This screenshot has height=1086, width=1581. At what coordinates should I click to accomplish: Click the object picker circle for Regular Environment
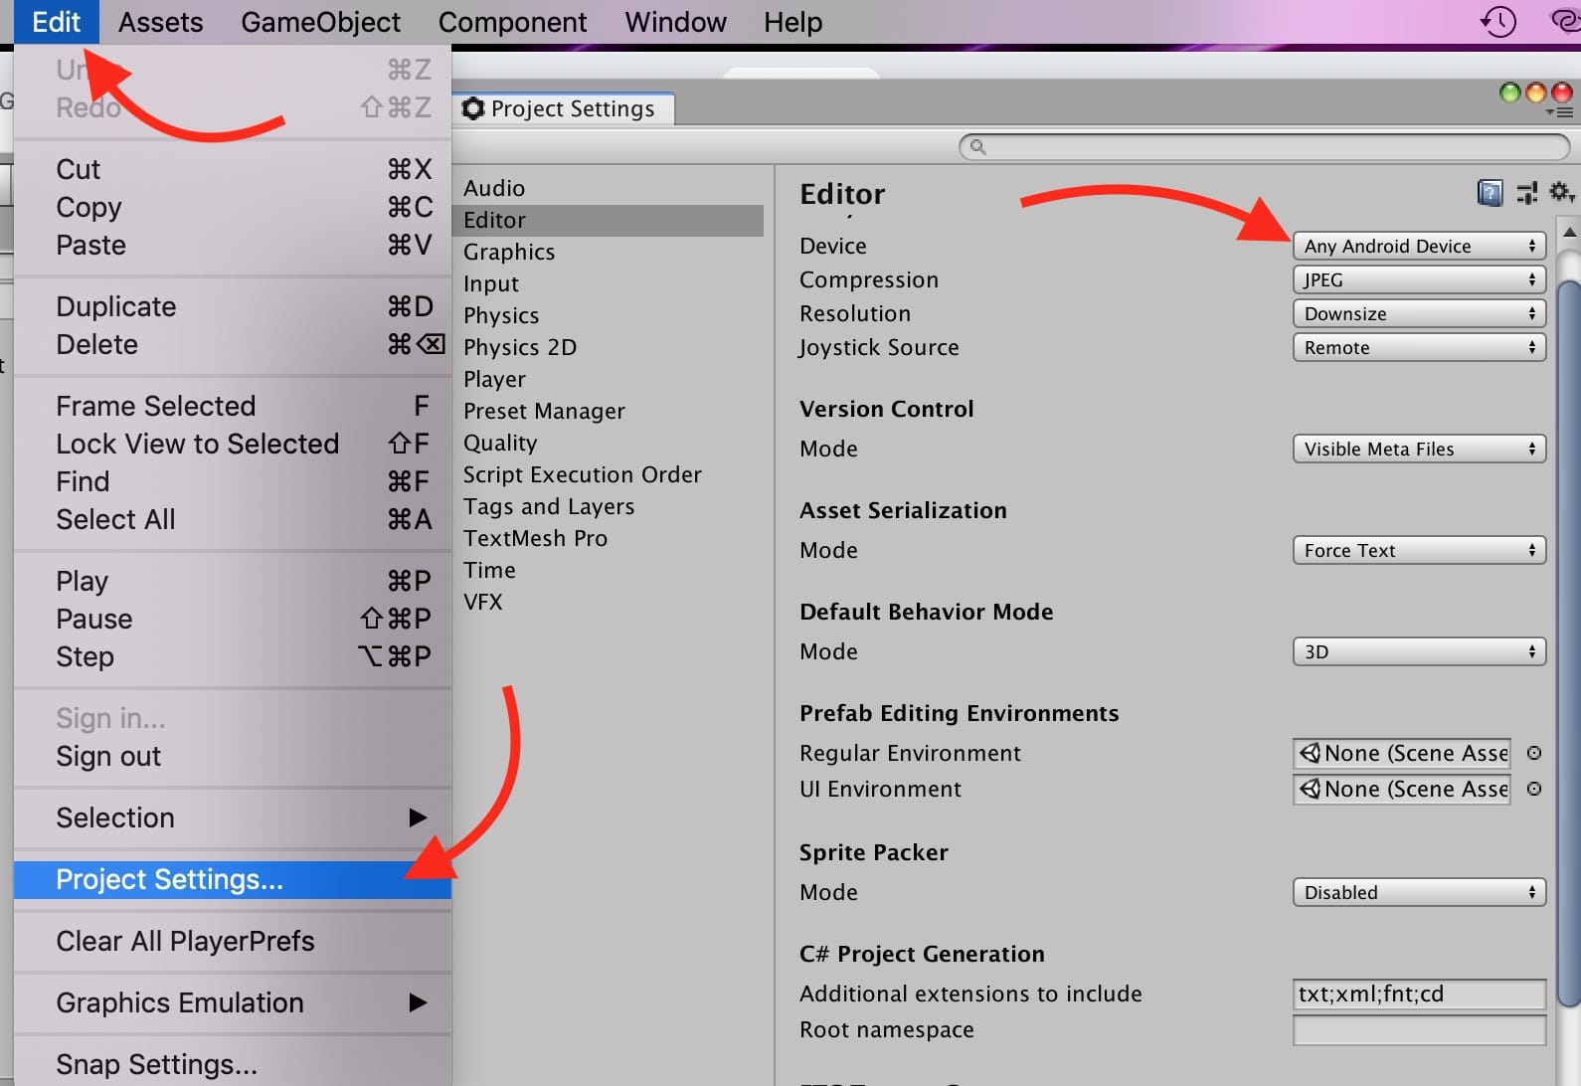1534,753
